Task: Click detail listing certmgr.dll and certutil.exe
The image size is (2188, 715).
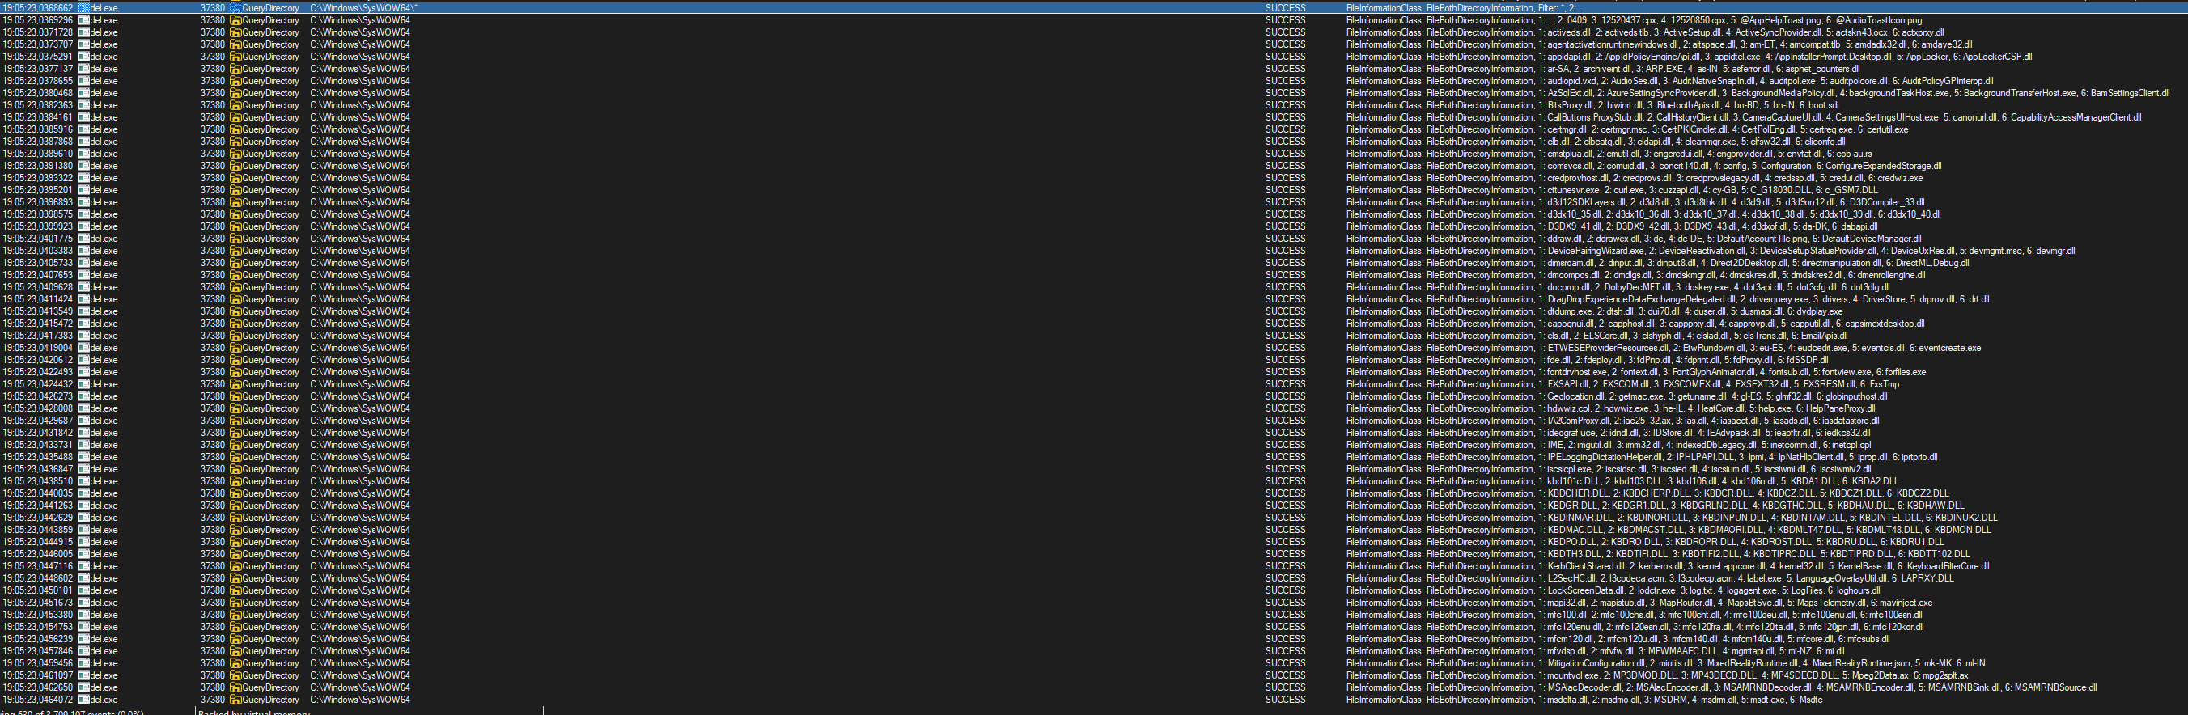Action: click(x=1627, y=129)
